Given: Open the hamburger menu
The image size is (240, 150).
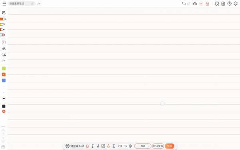Looking at the screenshot, I should click(4, 4).
